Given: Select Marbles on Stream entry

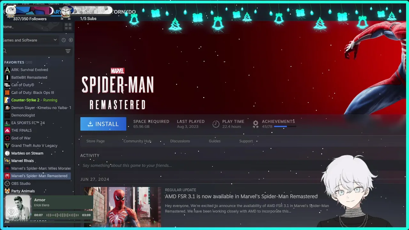Looking at the screenshot, I should tap(27, 153).
